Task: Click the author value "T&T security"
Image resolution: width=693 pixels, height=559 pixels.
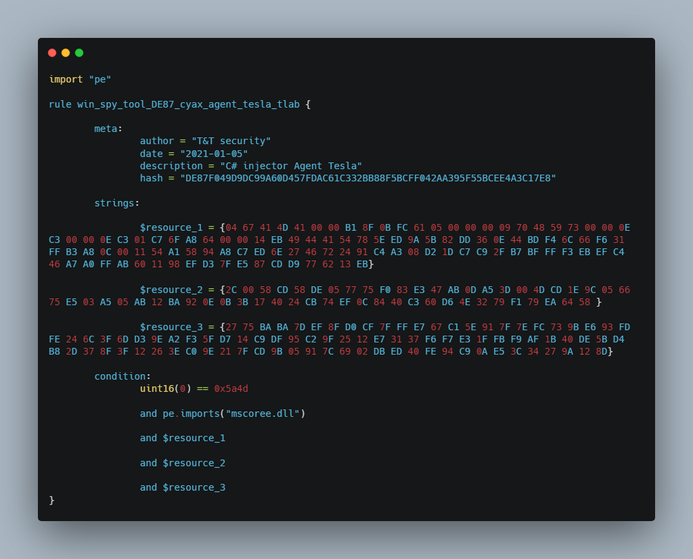Action: point(231,141)
